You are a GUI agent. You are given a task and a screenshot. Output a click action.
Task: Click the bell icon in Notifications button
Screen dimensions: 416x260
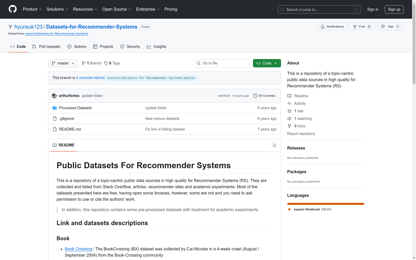click(x=323, y=27)
